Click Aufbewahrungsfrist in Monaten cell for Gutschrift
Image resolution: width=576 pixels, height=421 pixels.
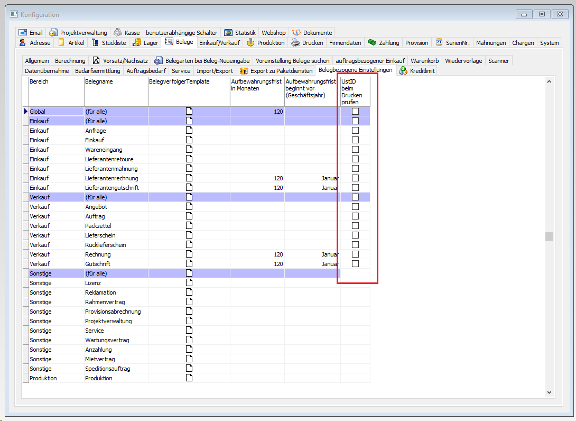pos(257,264)
